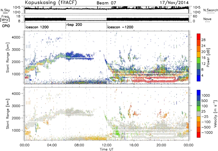
Task: Select the '20:00' time tick label
Action: pyautogui.click(x=161, y=145)
